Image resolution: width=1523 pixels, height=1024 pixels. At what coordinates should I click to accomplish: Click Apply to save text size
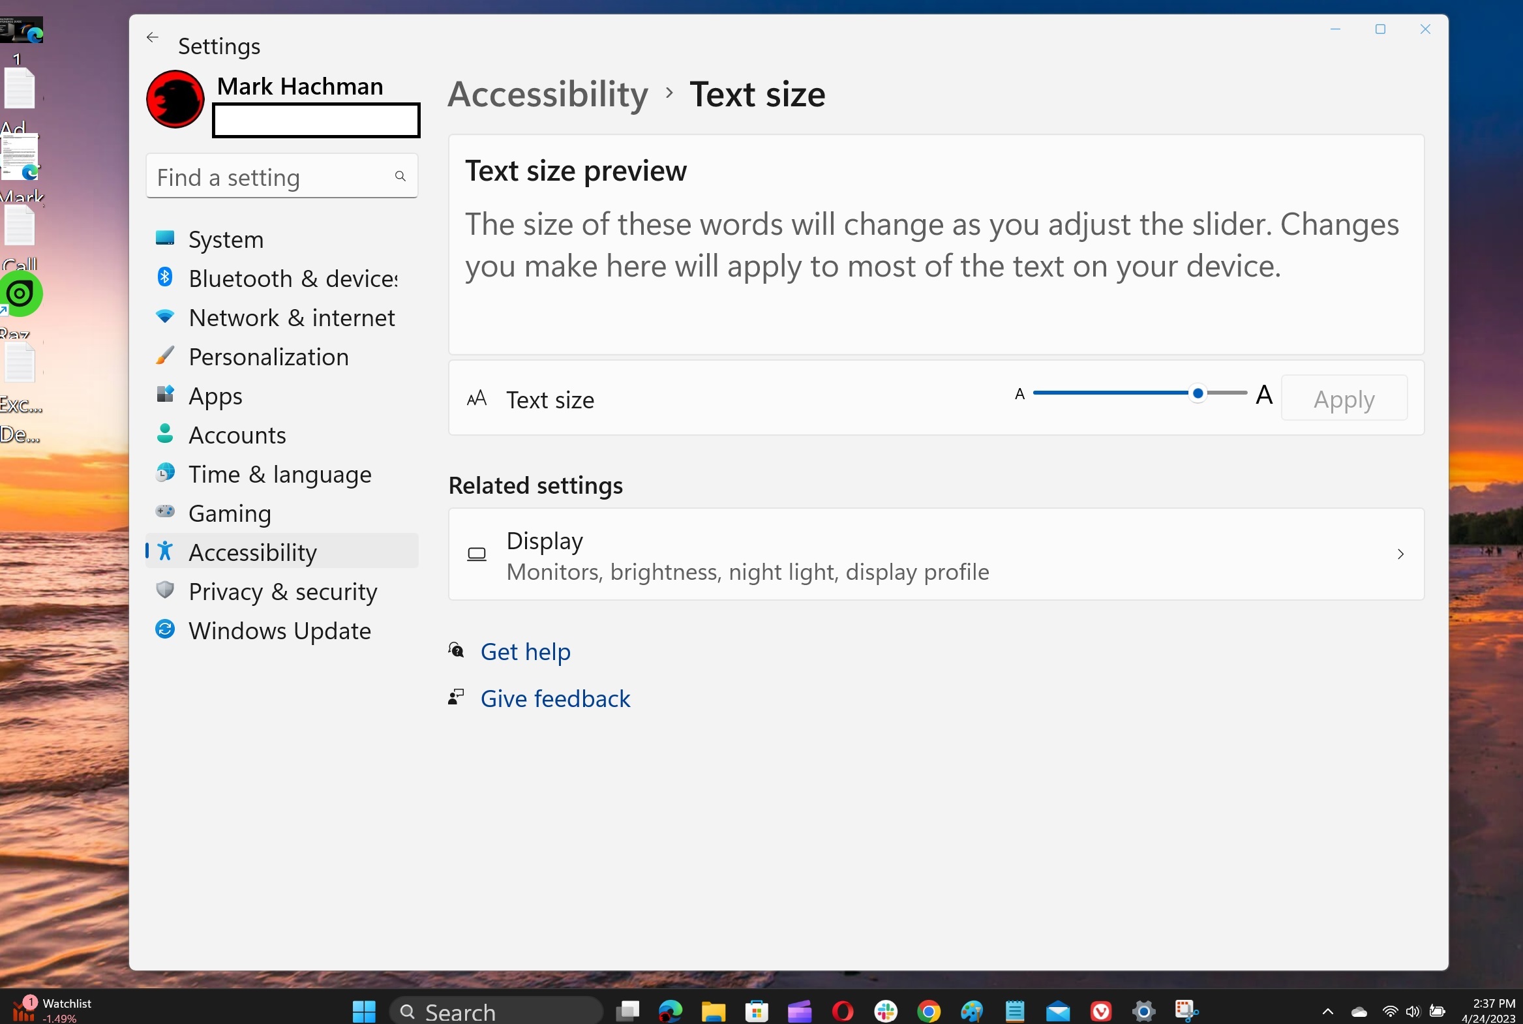click(x=1344, y=398)
